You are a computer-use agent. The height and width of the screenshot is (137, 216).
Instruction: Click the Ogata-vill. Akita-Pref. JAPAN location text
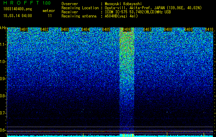point(153,8)
